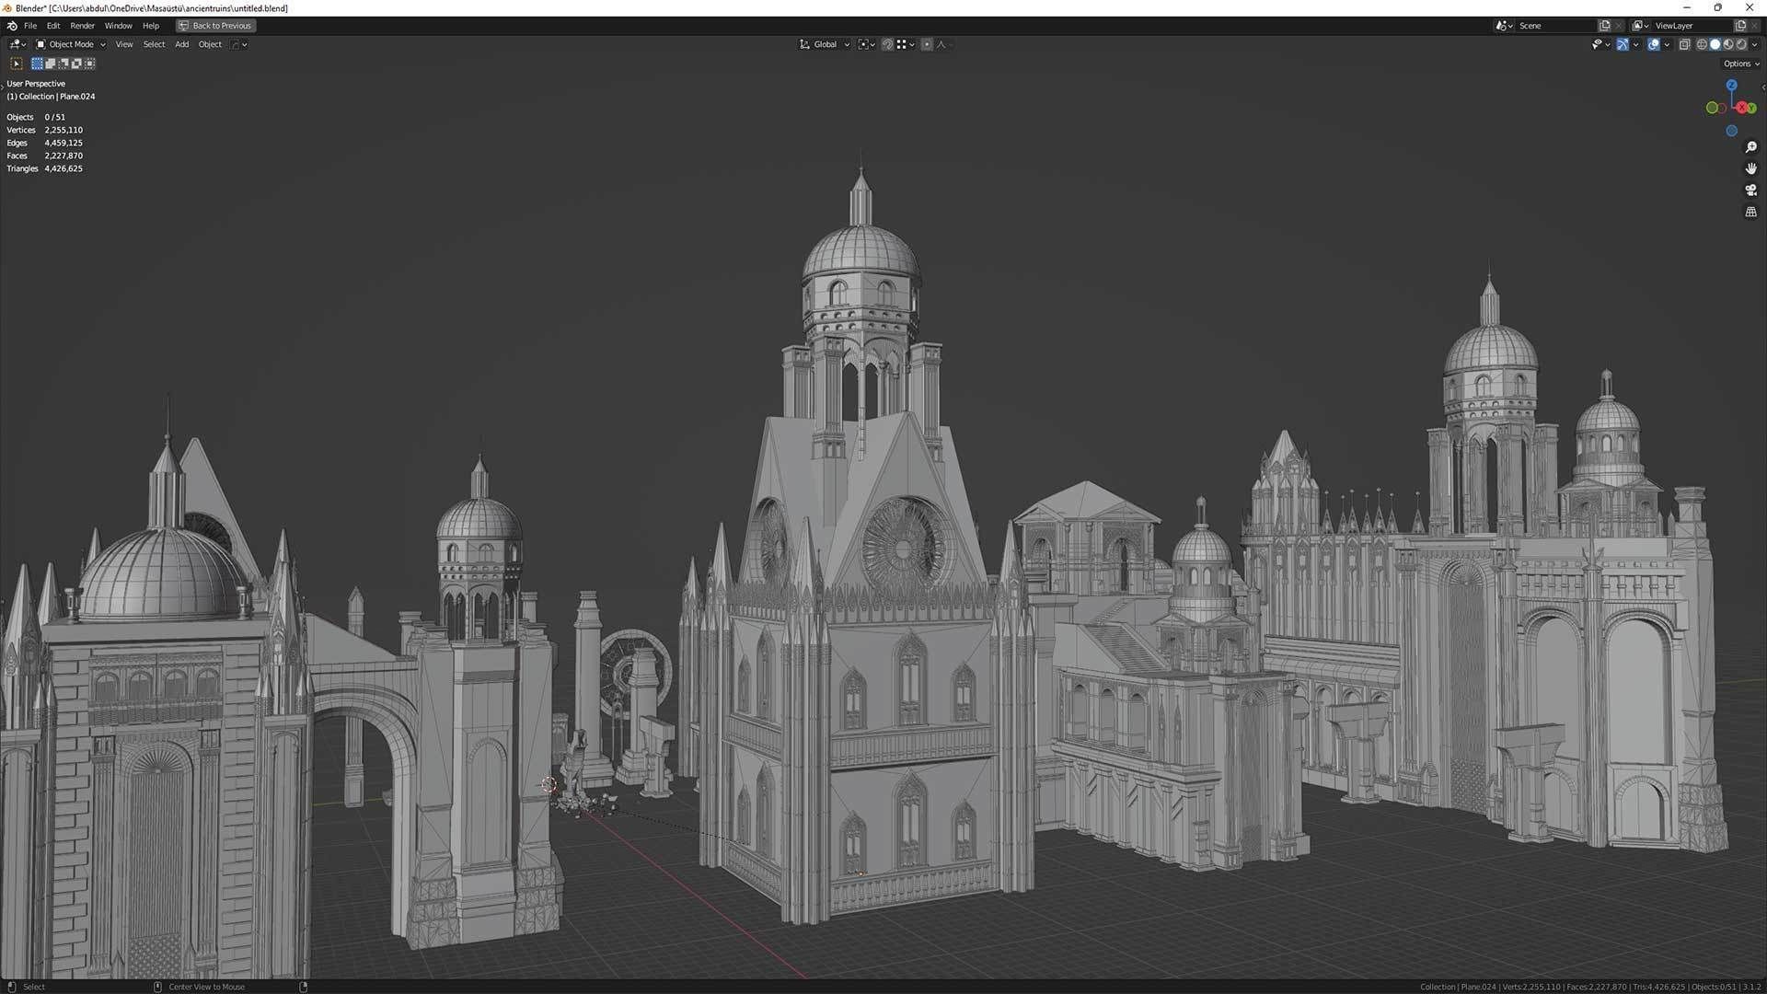Open the viewport Object menu

[210, 44]
